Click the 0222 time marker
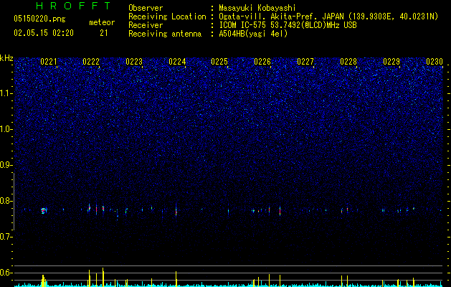The width and height of the screenshot is (451, 287). [91, 62]
